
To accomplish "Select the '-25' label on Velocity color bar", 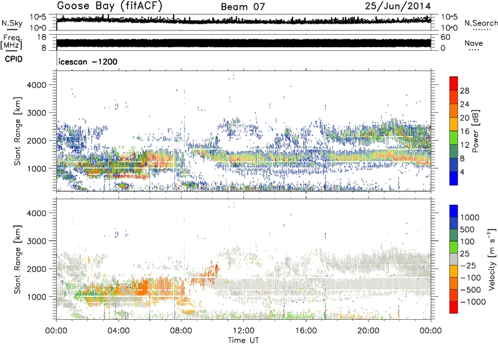I will pos(468,266).
